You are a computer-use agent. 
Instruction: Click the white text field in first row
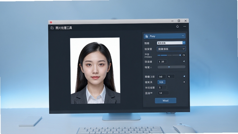(x=170, y=43)
